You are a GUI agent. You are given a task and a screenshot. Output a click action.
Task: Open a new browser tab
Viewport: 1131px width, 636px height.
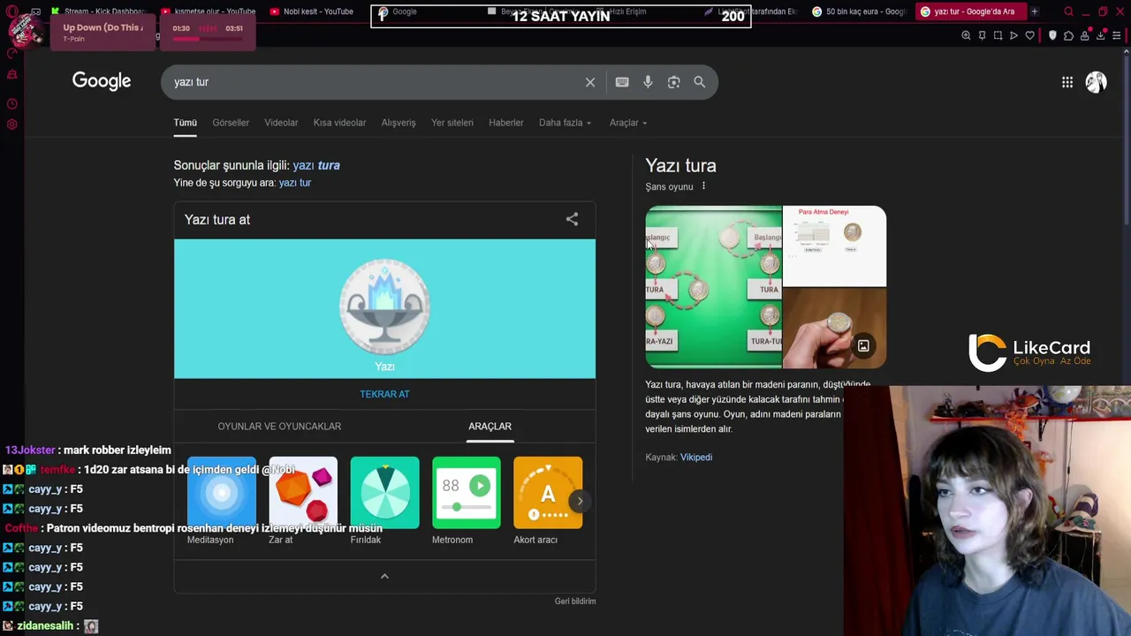[x=1034, y=11]
